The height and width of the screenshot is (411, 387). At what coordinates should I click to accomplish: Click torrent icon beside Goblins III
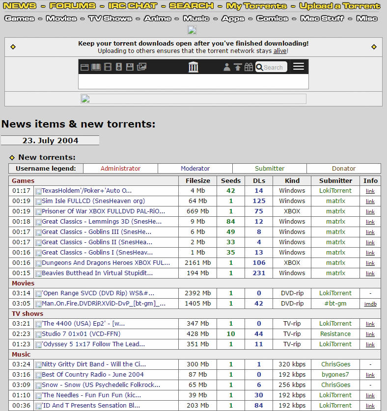[38, 232]
